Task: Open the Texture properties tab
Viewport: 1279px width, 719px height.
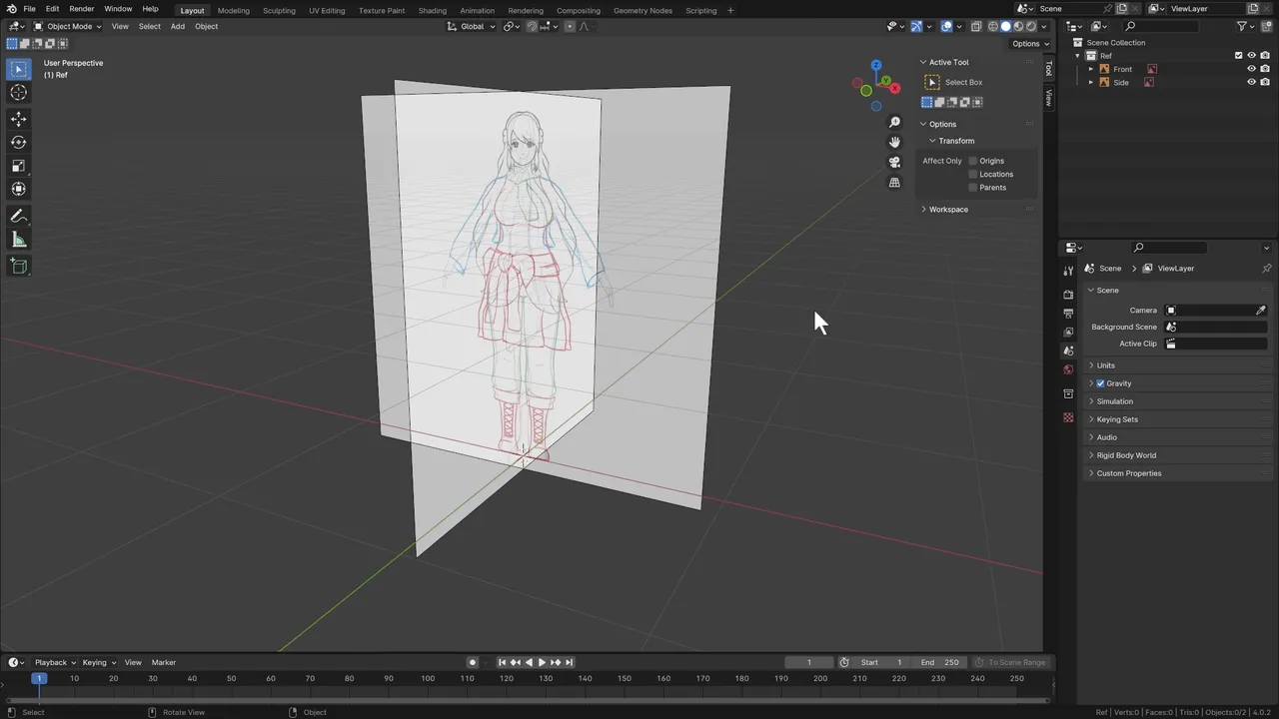Action: point(1068,417)
